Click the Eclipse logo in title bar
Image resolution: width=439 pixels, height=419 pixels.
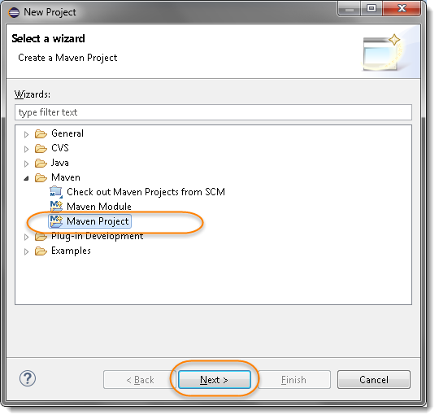coord(14,12)
